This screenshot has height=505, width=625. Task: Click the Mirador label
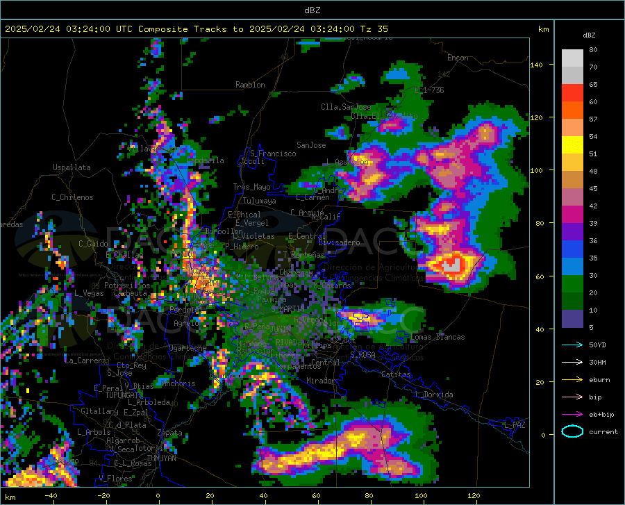(321, 381)
